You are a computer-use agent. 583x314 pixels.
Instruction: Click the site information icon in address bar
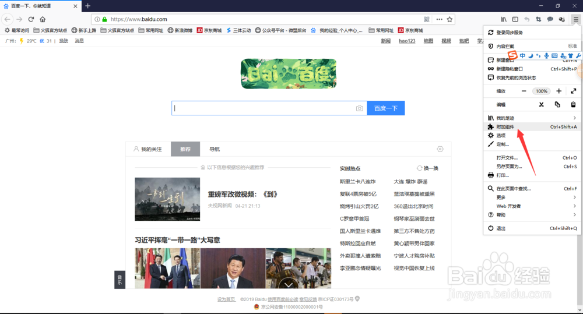click(97, 19)
